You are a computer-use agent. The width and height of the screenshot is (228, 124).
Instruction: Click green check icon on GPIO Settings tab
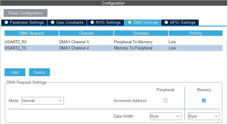click(166, 23)
